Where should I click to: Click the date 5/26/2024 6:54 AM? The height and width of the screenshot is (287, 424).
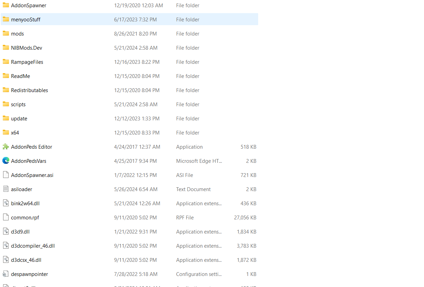[136, 189]
